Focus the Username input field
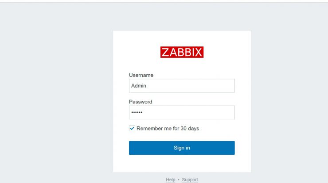This screenshot has height=183, width=328. [x=182, y=86]
